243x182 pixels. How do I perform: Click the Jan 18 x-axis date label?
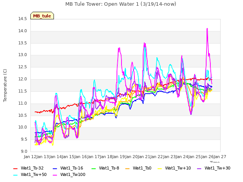106,157
